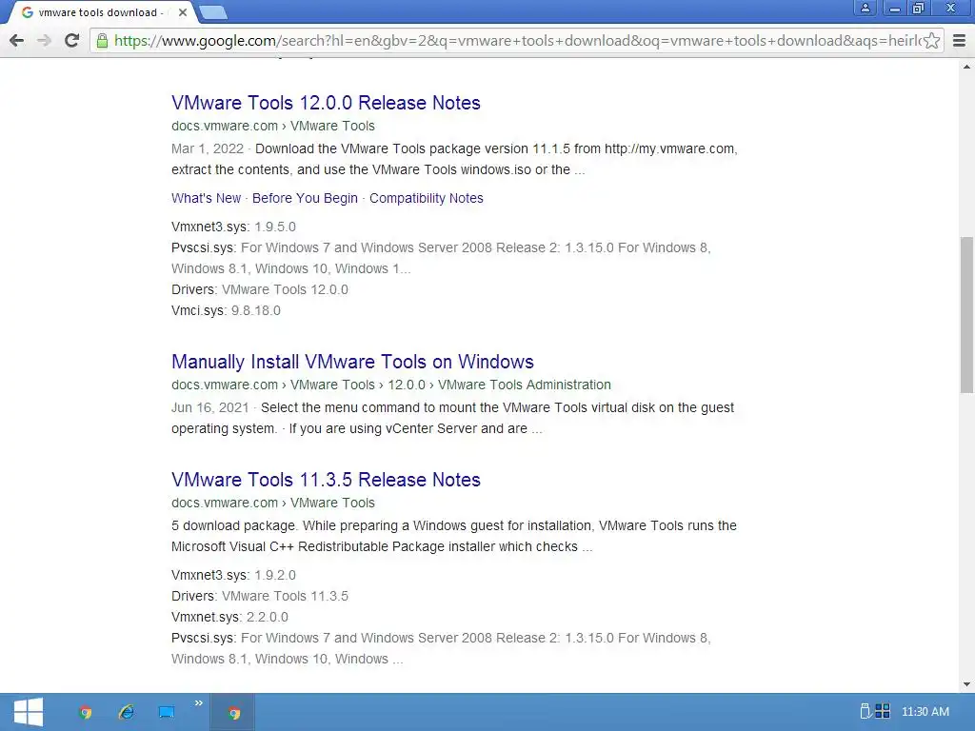Open VMware Tools 11.3.5 Release Notes
975x731 pixels.
326,480
